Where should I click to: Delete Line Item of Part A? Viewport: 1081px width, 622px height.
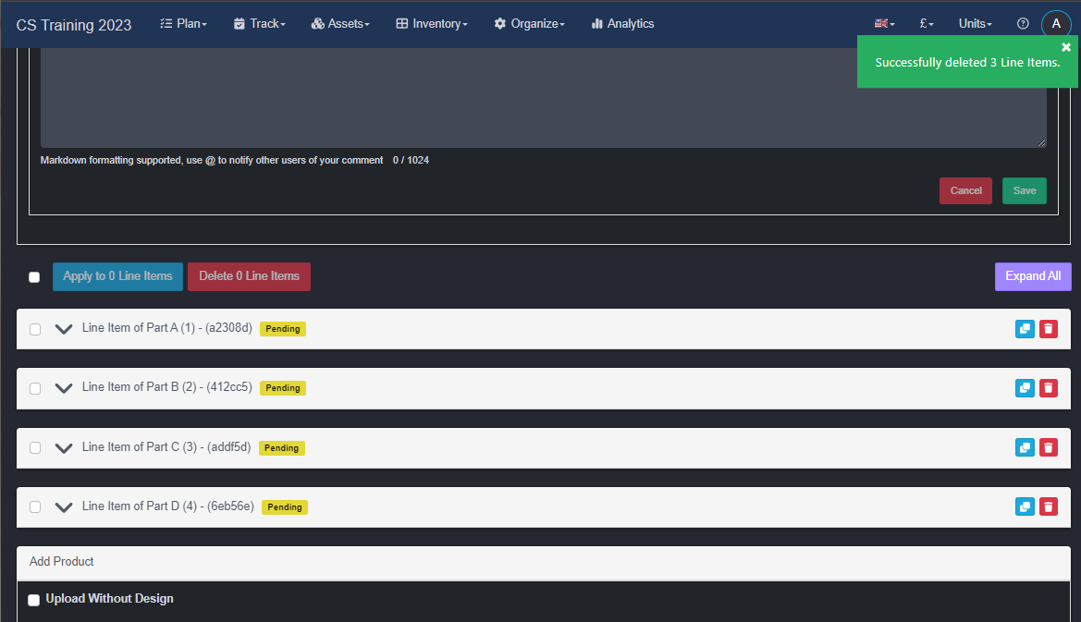pyautogui.click(x=1048, y=329)
